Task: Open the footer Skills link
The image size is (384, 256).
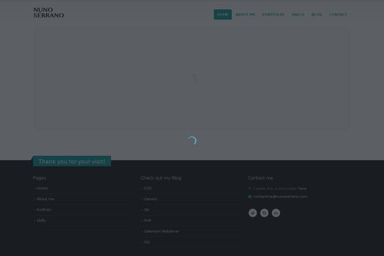Action: 41,220
